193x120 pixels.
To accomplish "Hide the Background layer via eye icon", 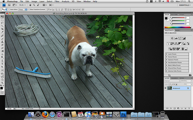I will point(166,88).
